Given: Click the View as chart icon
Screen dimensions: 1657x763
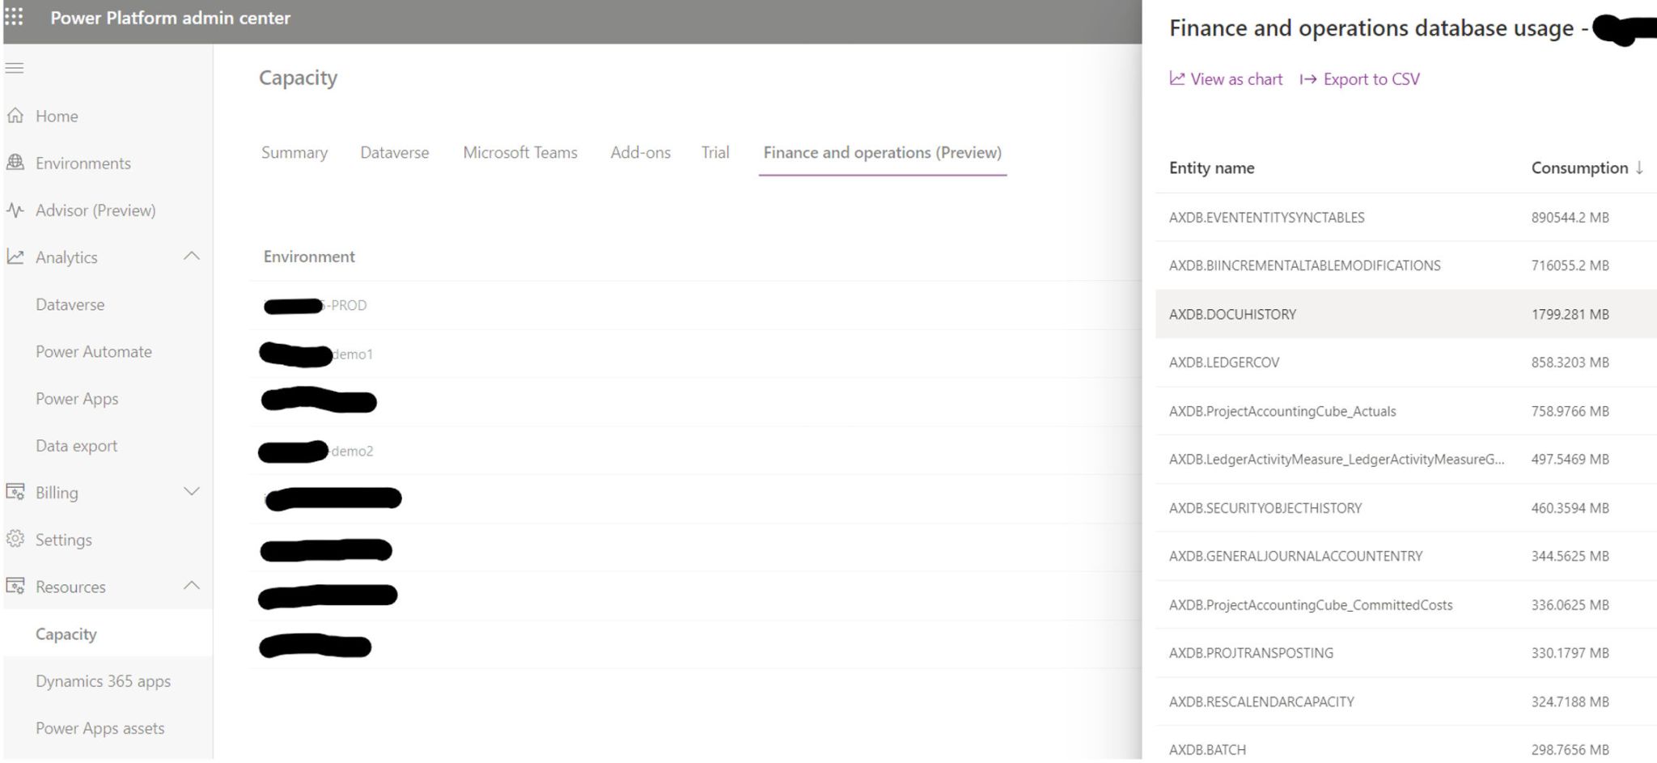Looking at the screenshot, I should tap(1177, 78).
